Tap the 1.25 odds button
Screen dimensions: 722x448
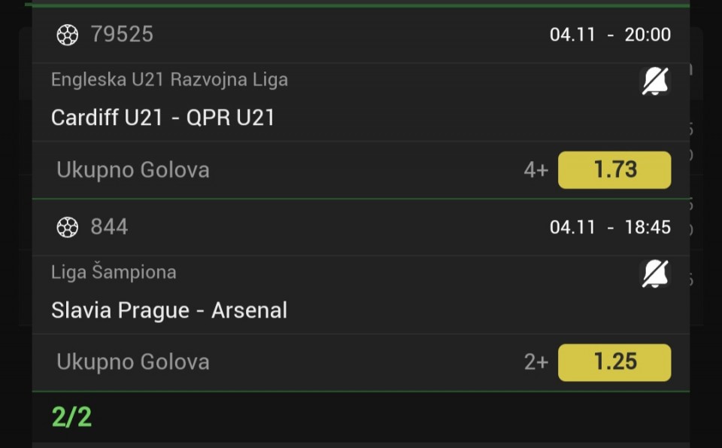click(614, 362)
